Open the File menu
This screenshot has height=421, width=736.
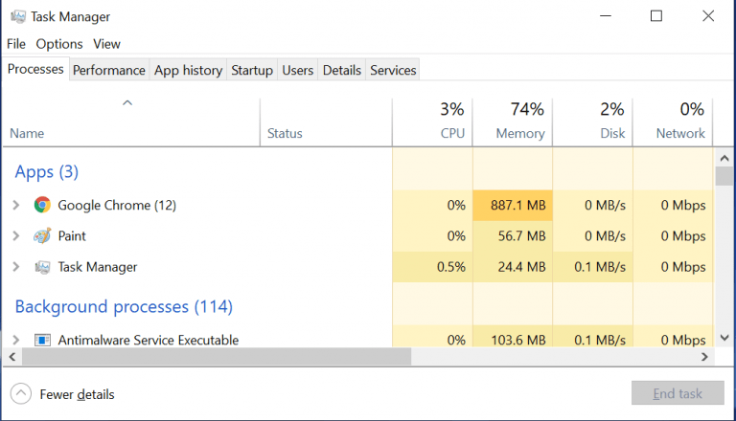(x=16, y=44)
